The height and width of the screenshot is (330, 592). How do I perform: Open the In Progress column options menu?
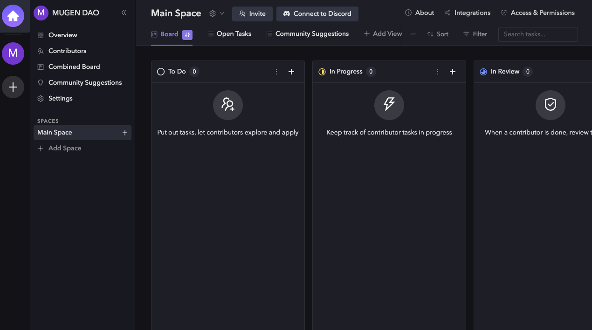pos(438,72)
